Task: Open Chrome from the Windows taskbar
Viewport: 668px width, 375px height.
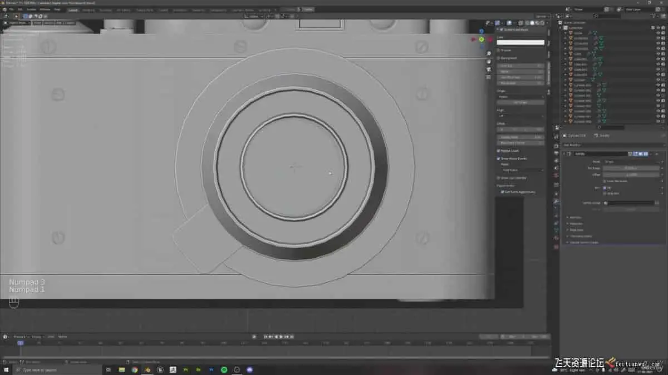Action: tap(134, 369)
